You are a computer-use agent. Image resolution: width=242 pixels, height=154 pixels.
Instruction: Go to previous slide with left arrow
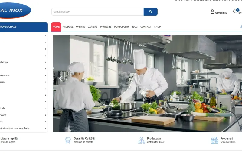click(x=61, y=79)
